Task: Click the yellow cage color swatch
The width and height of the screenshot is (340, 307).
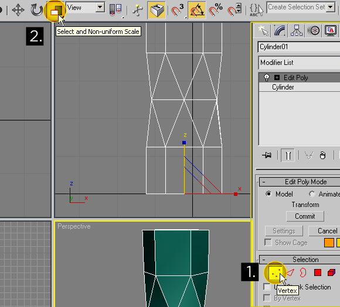Action: (x=338, y=243)
